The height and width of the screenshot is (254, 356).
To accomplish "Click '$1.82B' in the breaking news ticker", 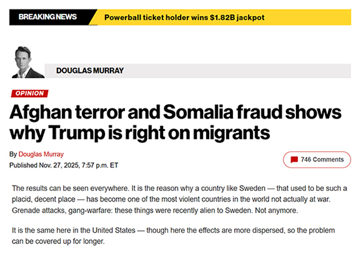I will 222,17.
